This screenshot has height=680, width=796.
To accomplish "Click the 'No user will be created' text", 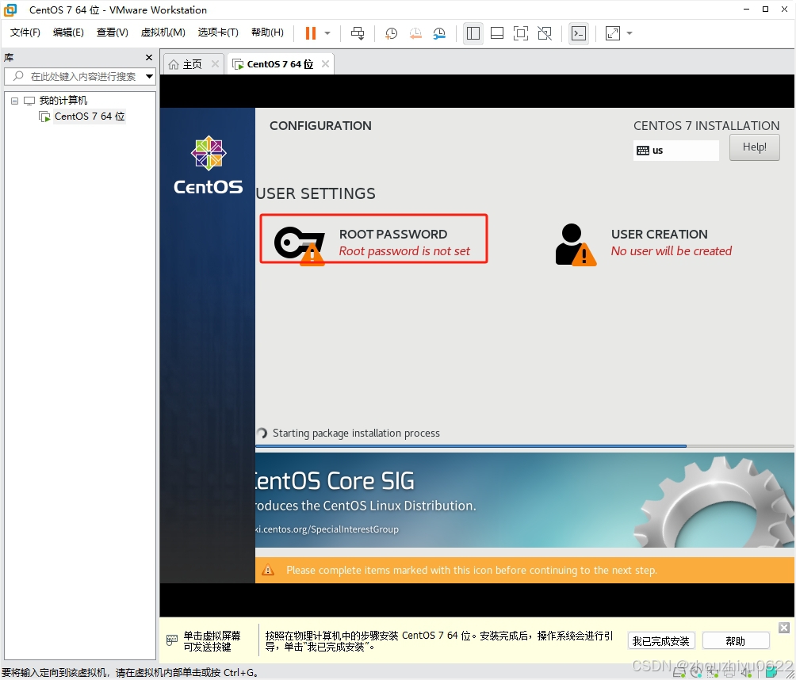I will pyautogui.click(x=671, y=251).
